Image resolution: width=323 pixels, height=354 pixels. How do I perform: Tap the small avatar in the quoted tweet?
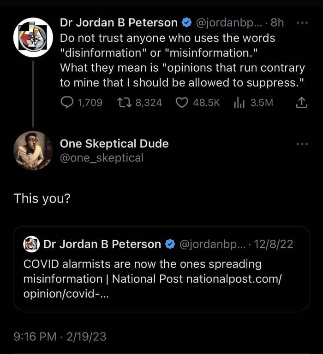[31, 244]
